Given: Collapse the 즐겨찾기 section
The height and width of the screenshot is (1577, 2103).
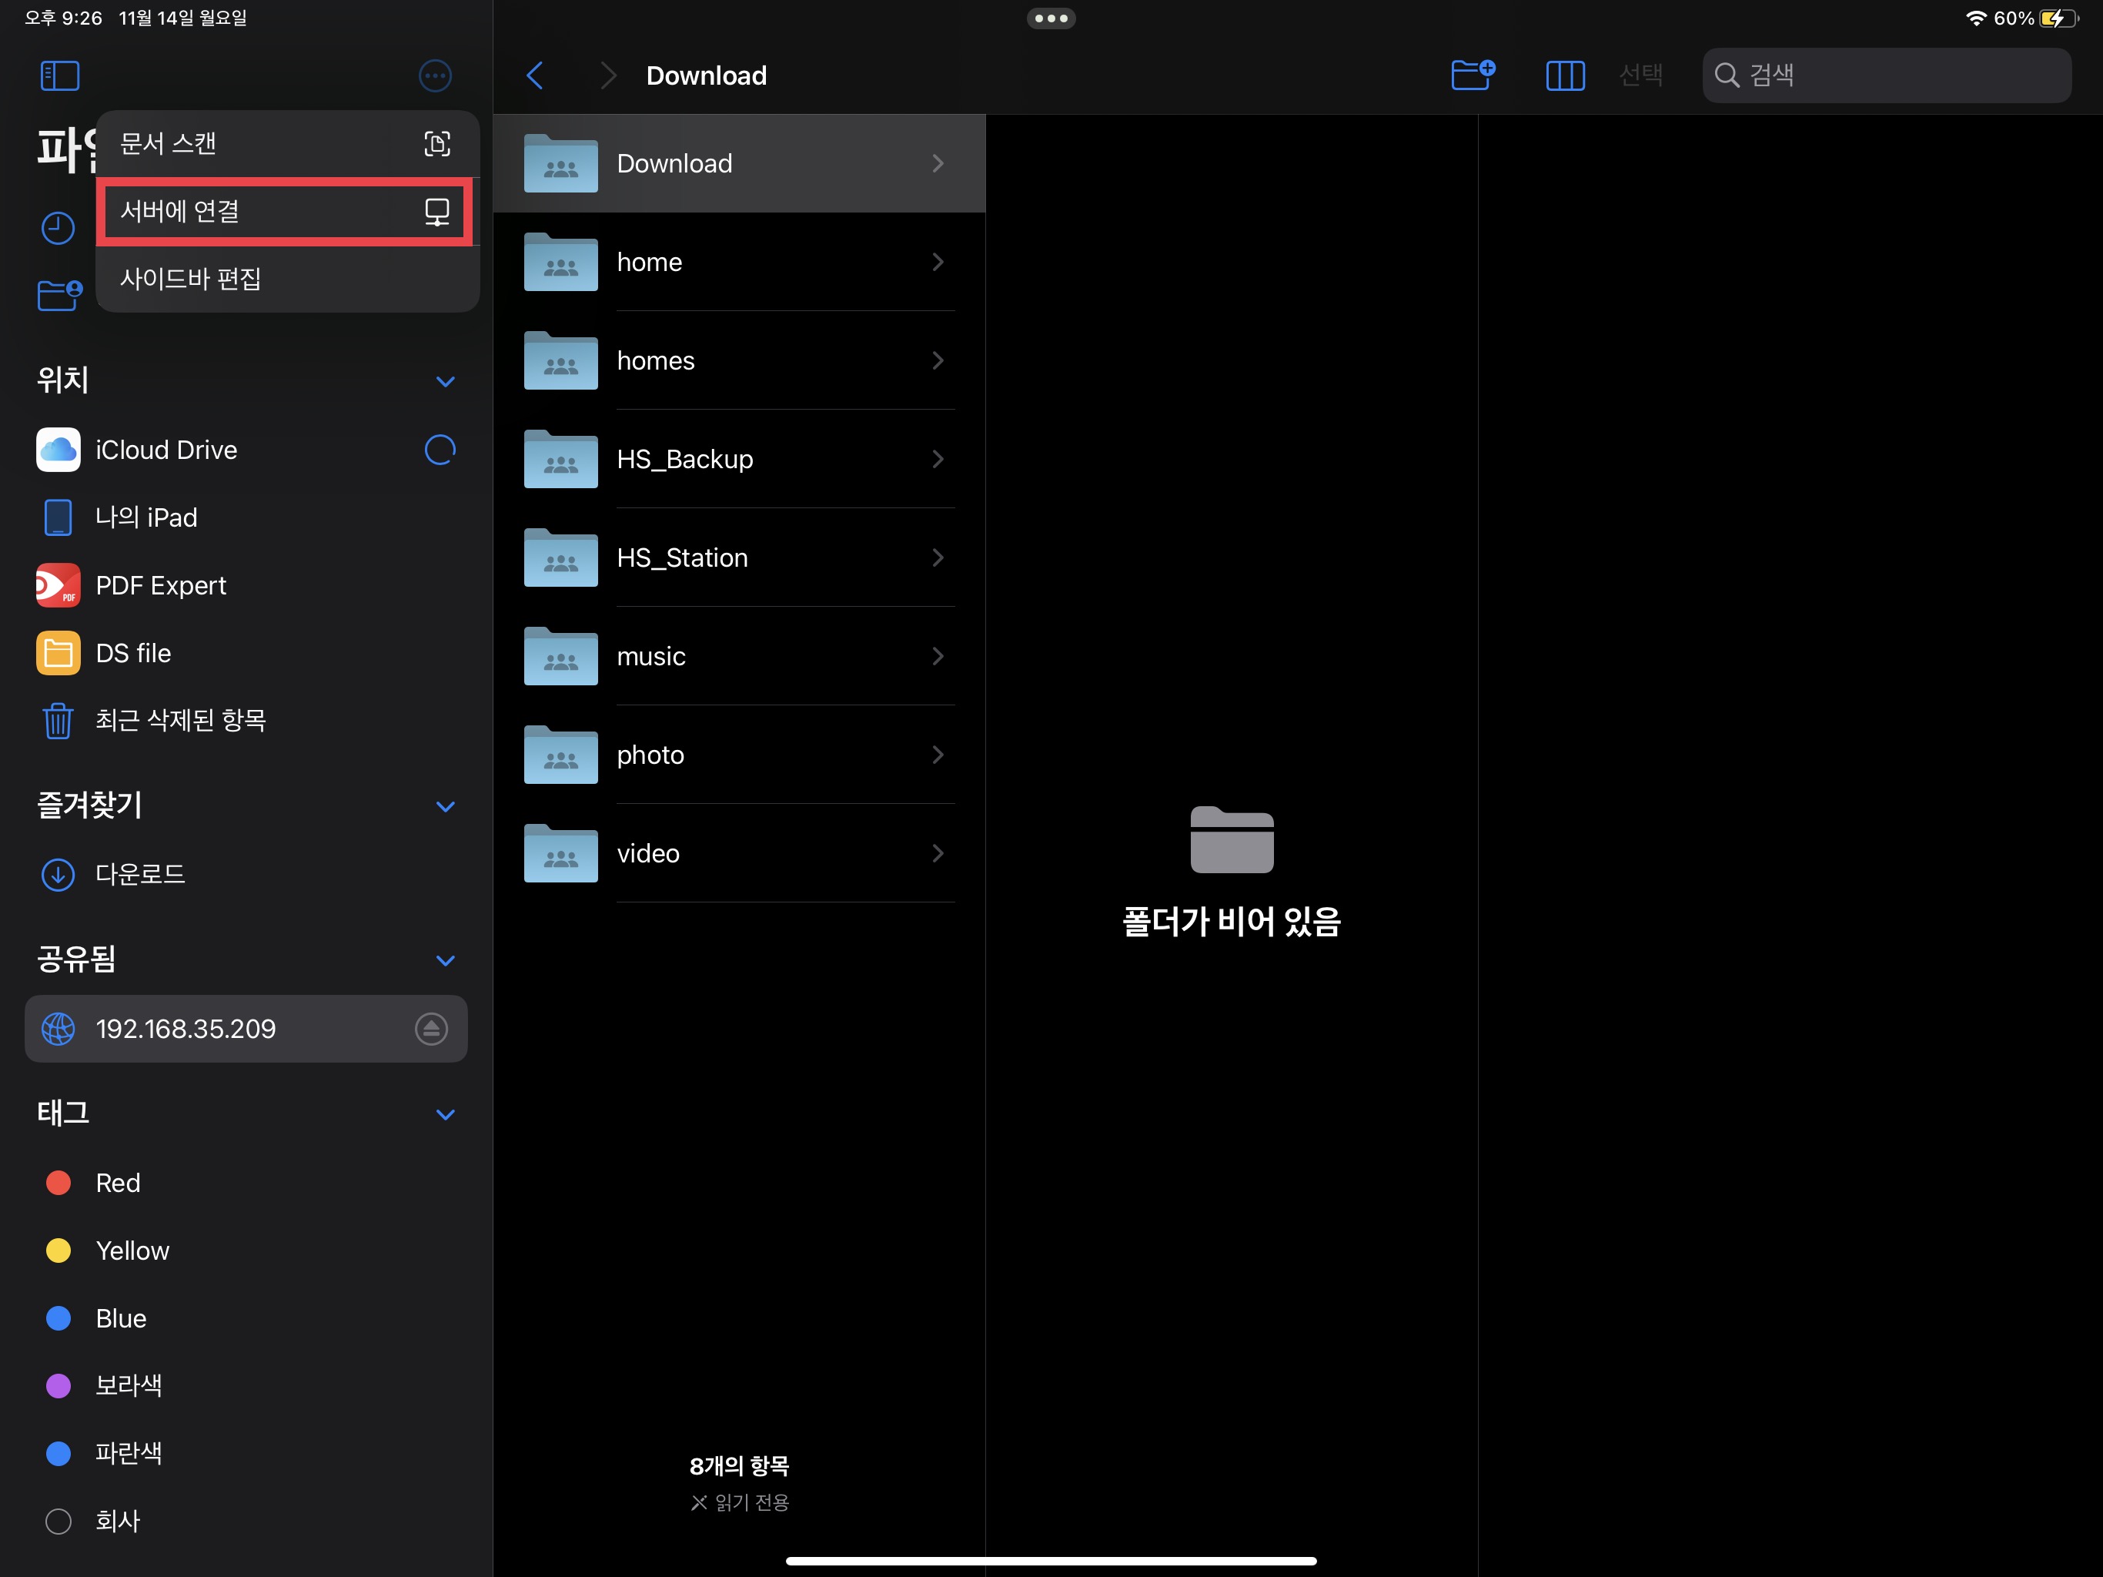Looking at the screenshot, I should coord(445,806).
